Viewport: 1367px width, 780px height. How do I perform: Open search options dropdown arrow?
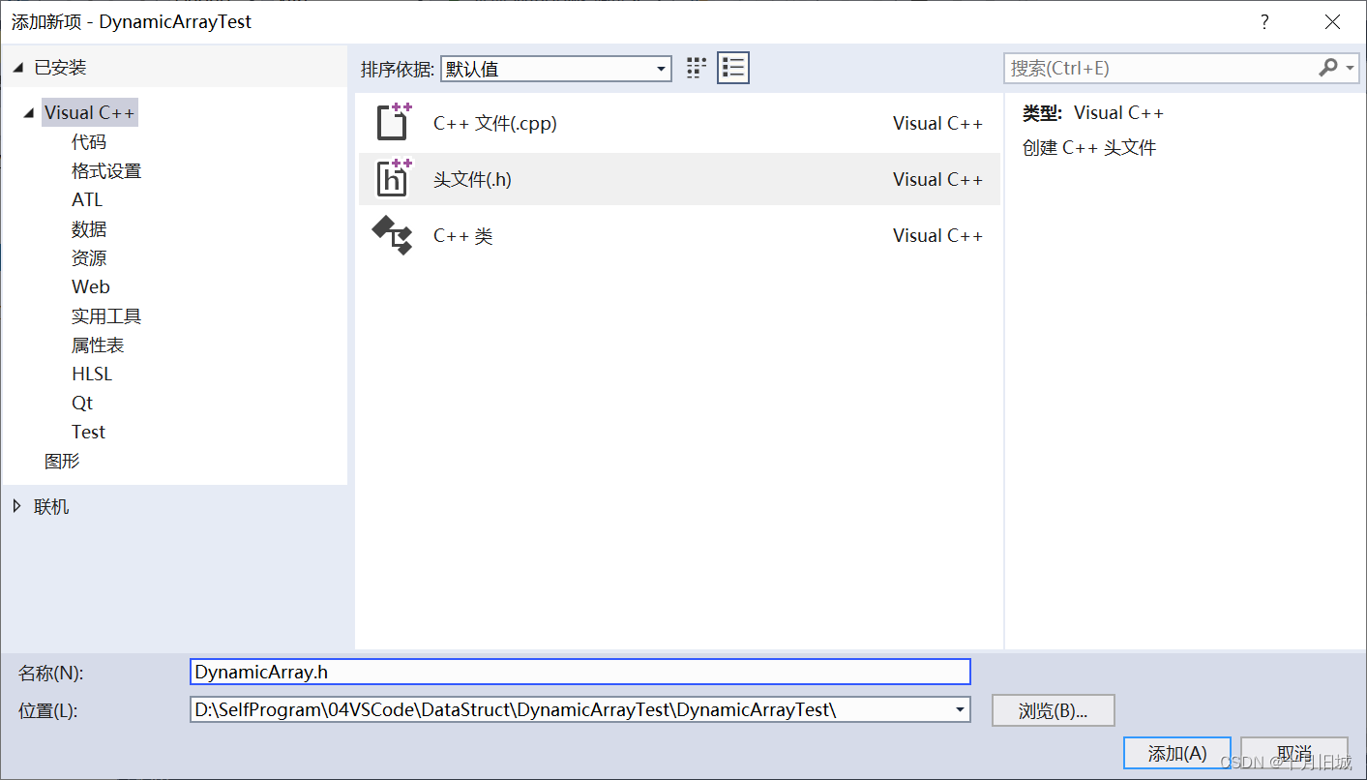(1351, 68)
